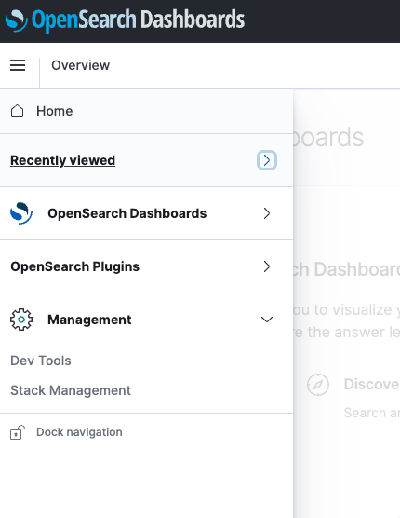
Task: Open Dev Tools
Action: (41, 361)
